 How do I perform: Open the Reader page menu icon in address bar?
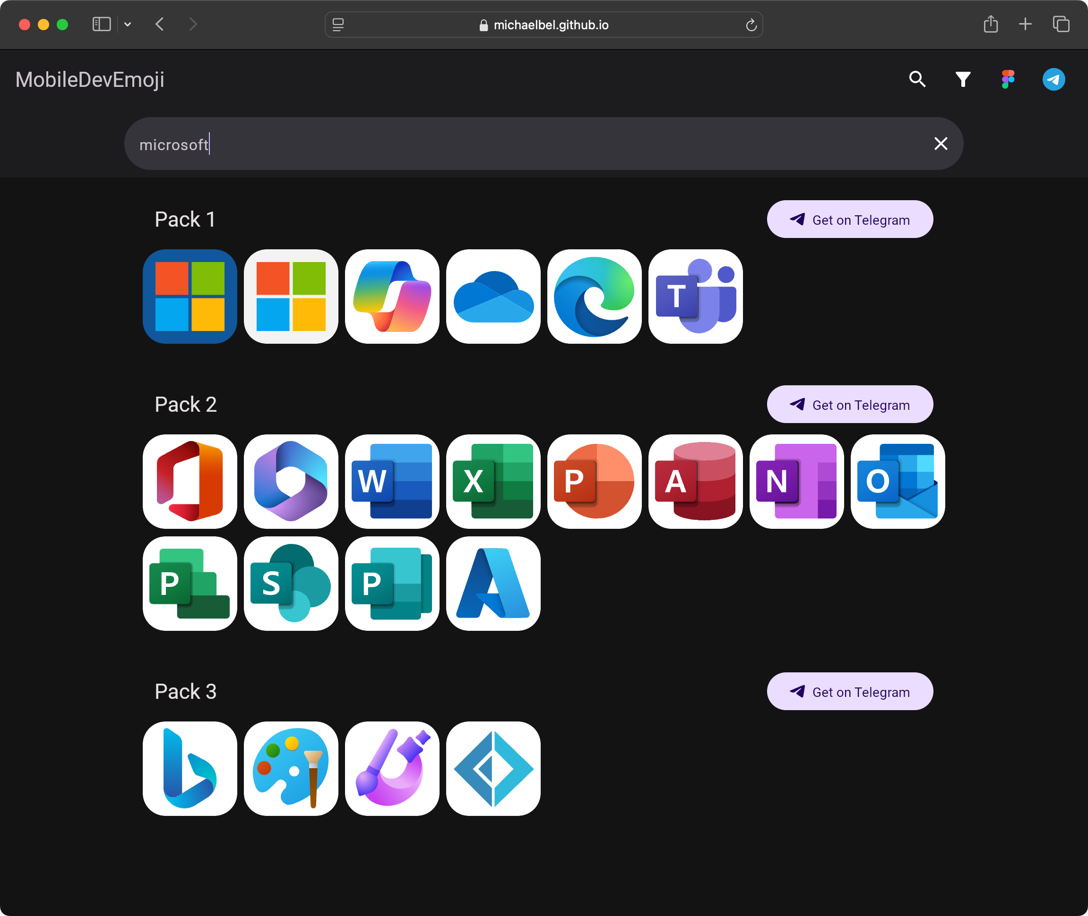pyautogui.click(x=338, y=25)
